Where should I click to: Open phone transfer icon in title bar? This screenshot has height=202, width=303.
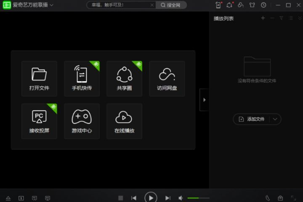pos(218,5)
